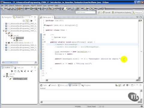This screenshot has width=144, height=108.
Task: Switch to the Outline tab
Action: [7, 68]
